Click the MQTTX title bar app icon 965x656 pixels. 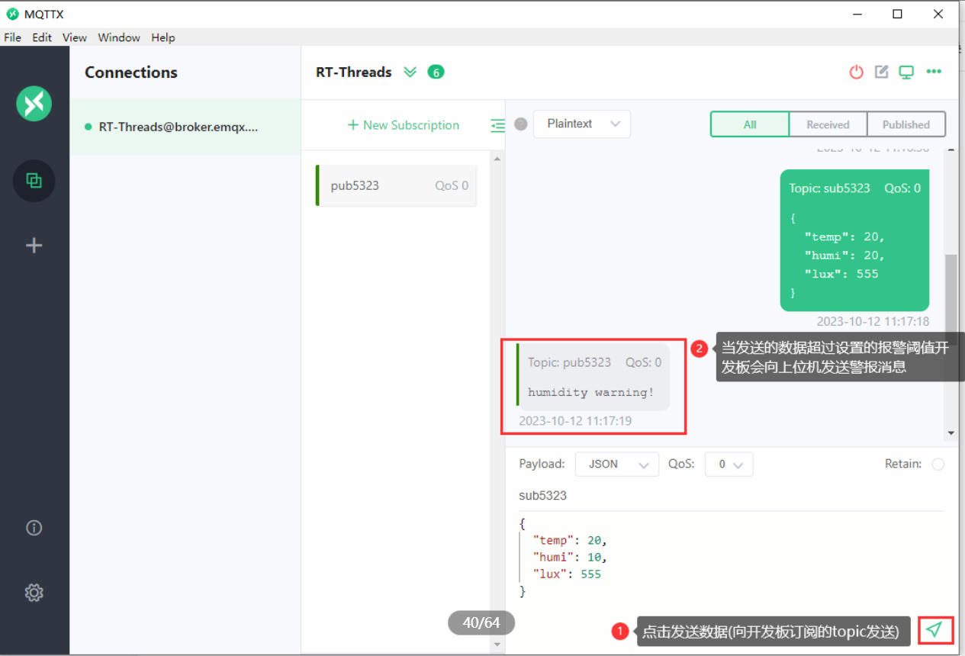click(12, 14)
